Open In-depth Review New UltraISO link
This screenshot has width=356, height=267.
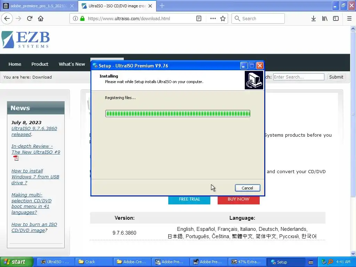(36, 149)
